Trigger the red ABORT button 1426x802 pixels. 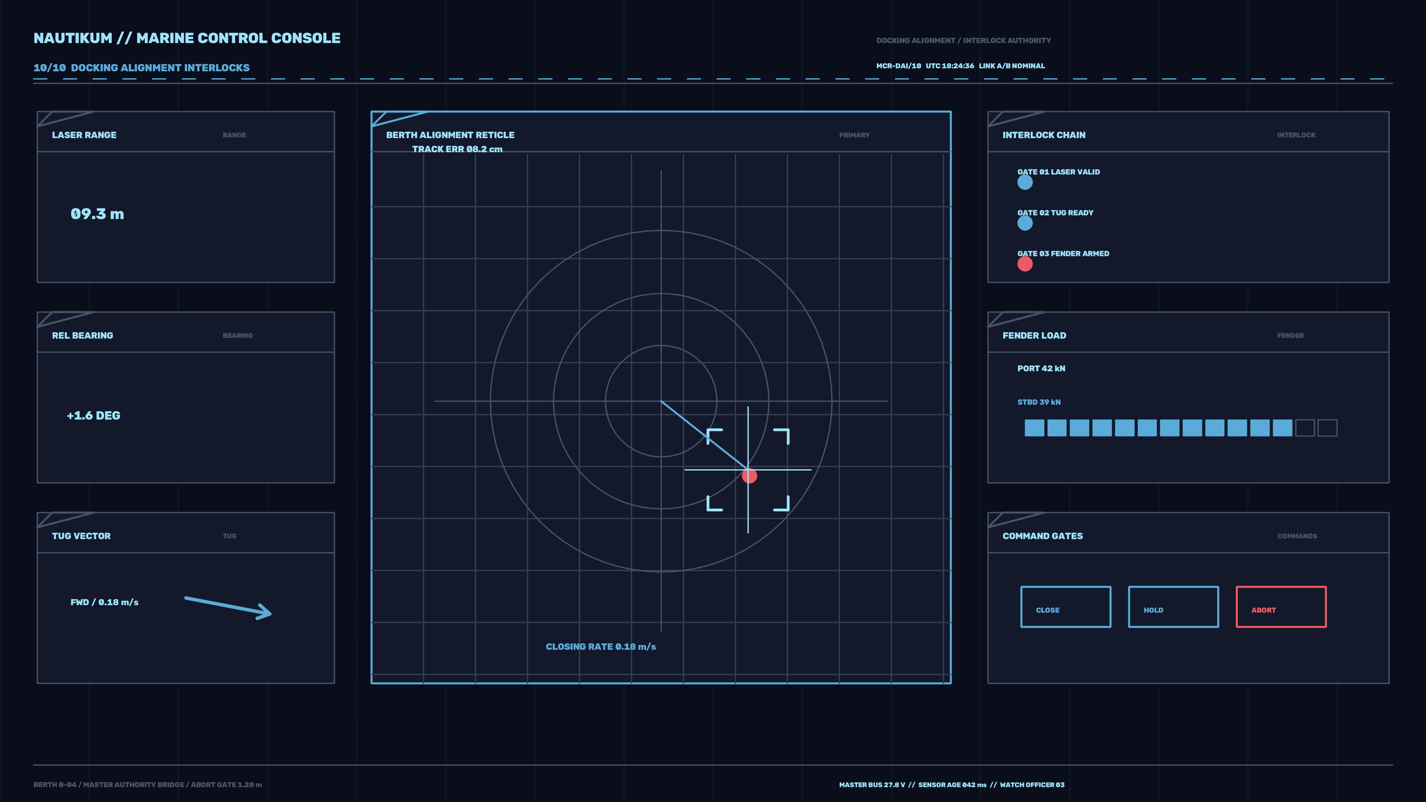(x=1281, y=607)
